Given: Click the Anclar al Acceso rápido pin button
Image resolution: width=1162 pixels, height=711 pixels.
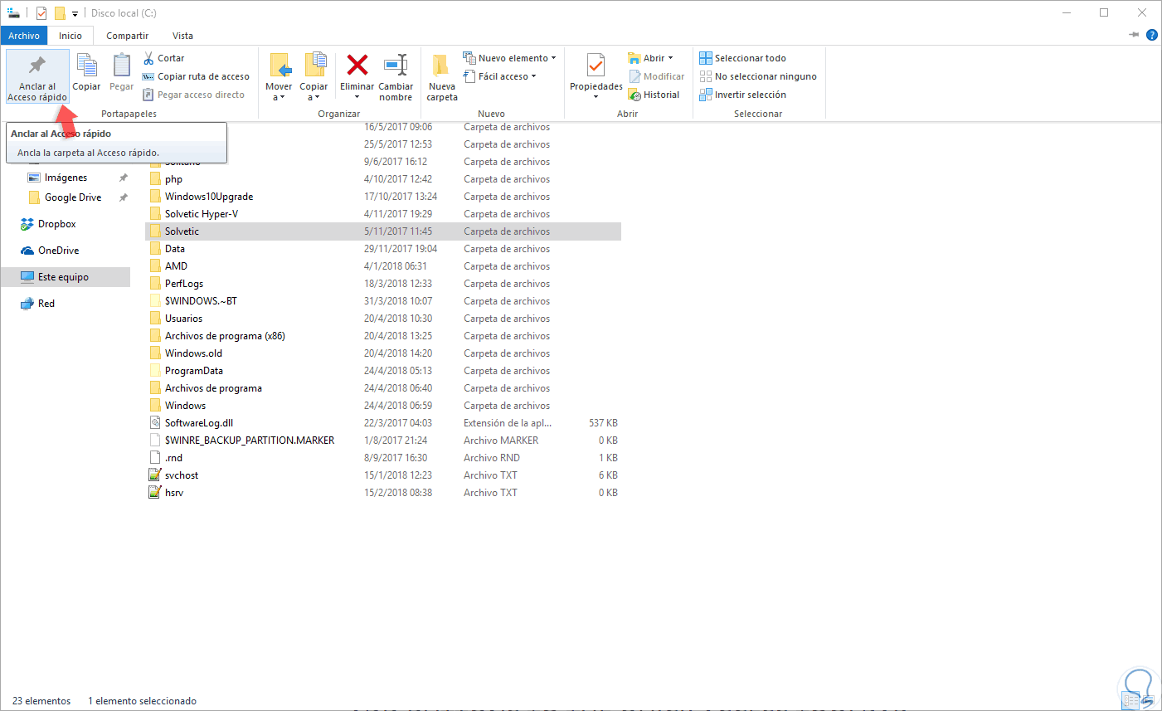Looking at the screenshot, I should point(37,76).
